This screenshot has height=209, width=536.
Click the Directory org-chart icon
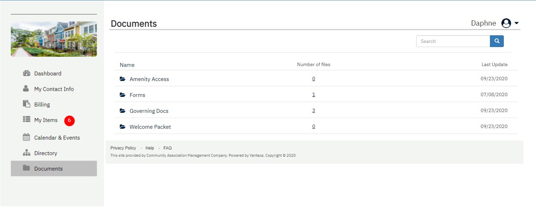point(26,153)
